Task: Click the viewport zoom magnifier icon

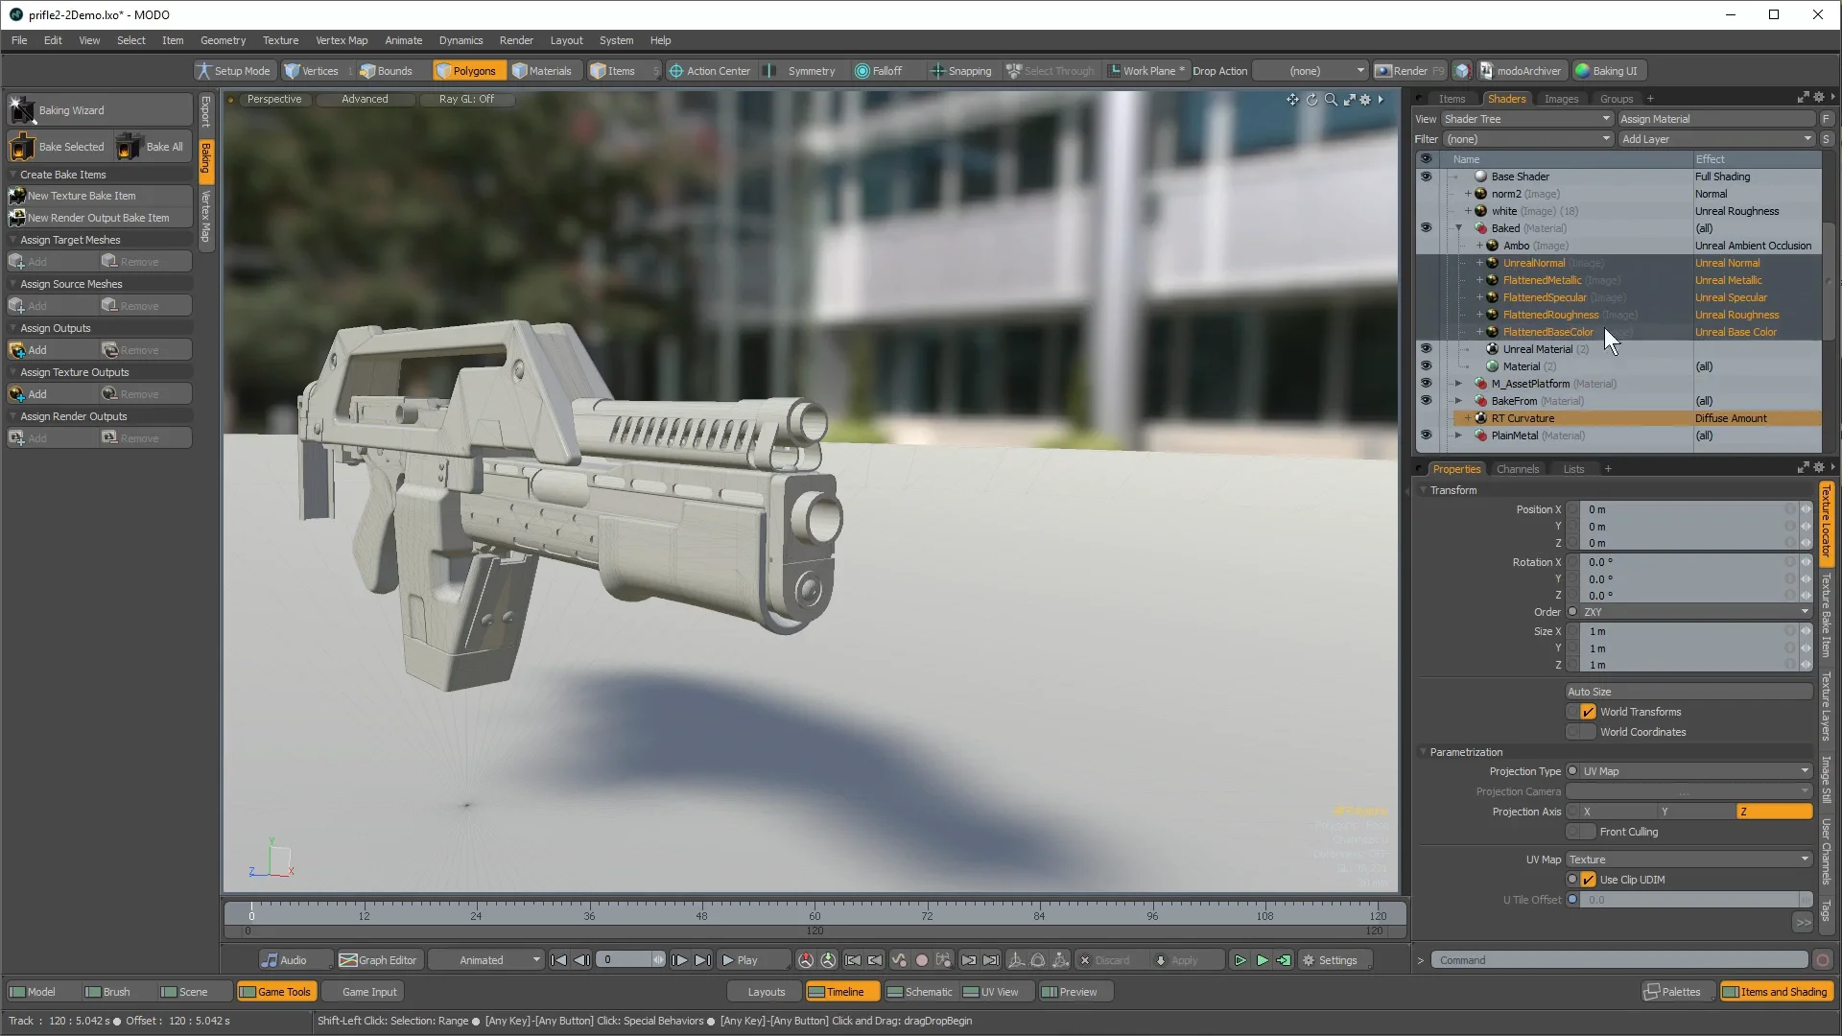Action: (1331, 100)
